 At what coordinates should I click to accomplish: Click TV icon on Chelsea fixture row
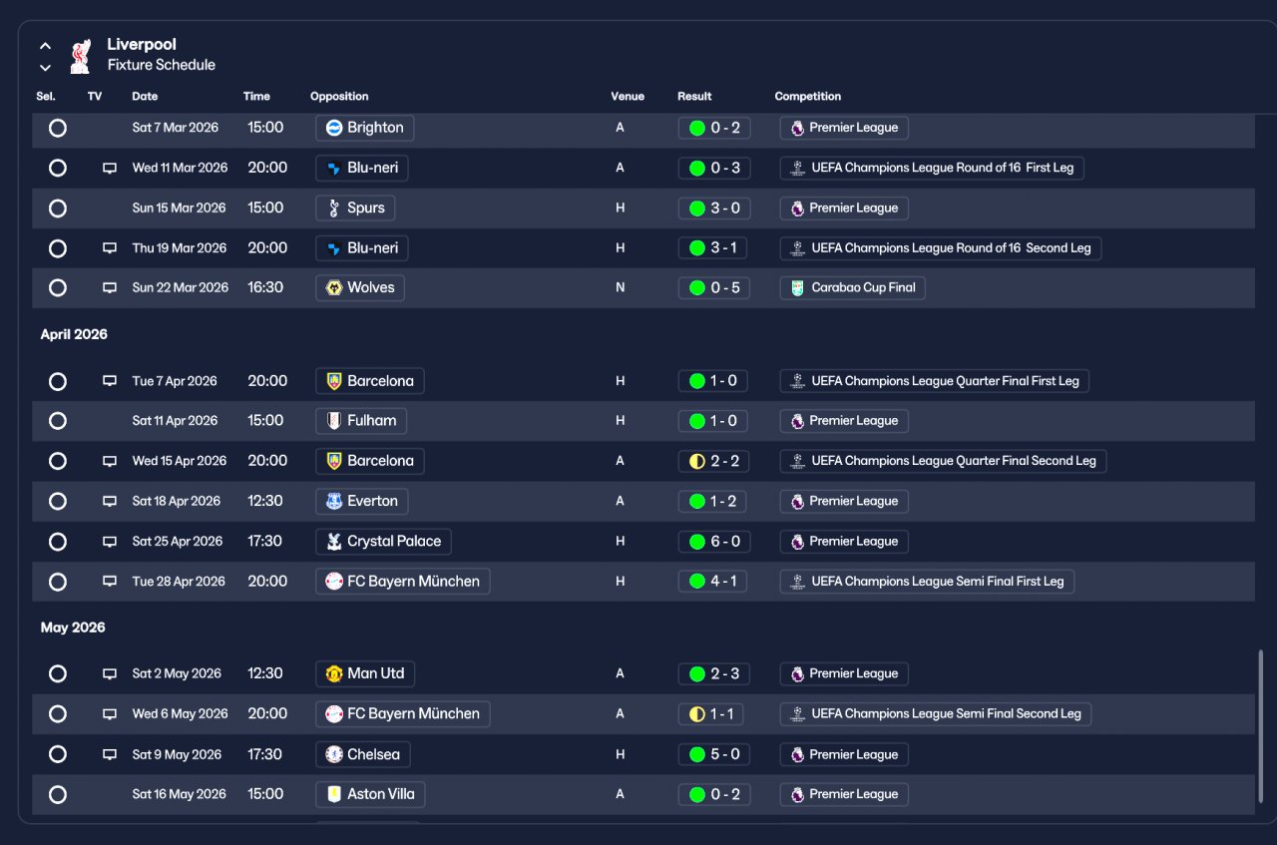click(x=110, y=755)
